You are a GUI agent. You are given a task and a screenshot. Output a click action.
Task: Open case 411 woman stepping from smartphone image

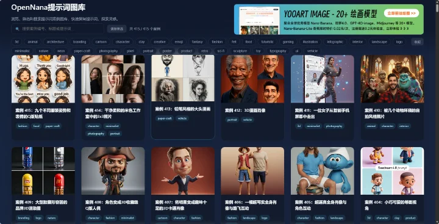(323, 79)
